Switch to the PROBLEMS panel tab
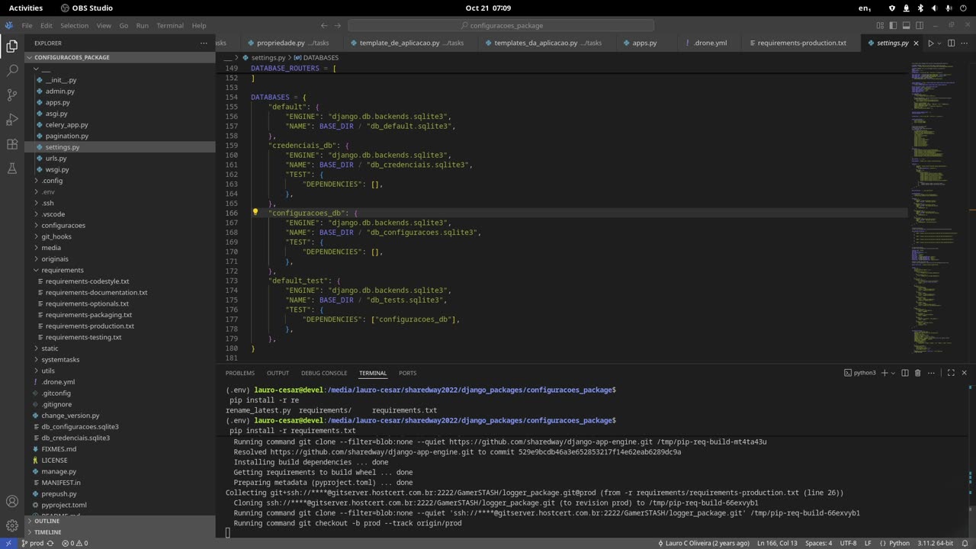The width and height of the screenshot is (976, 549). pyautogui.click(x=239, y=373)
